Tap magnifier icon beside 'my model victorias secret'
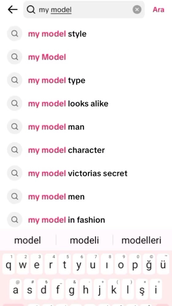The width and height of the screenshot is (172, 306). pos(14,173)
